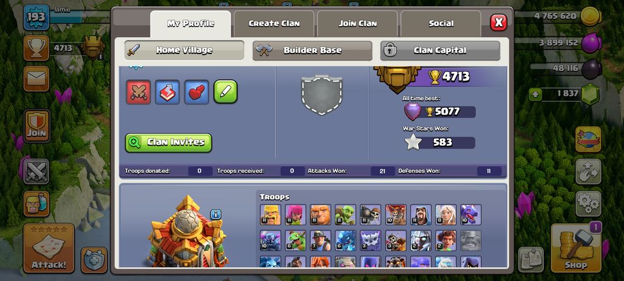This screenshot has height=281, width=624.
Task: Select the Barbarian troop thumbnail
Action: tap(271, 214)
